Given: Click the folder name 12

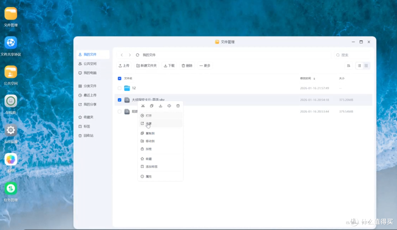Looking at the screenshot, I should pyautogui.click(x=134, y=88).
